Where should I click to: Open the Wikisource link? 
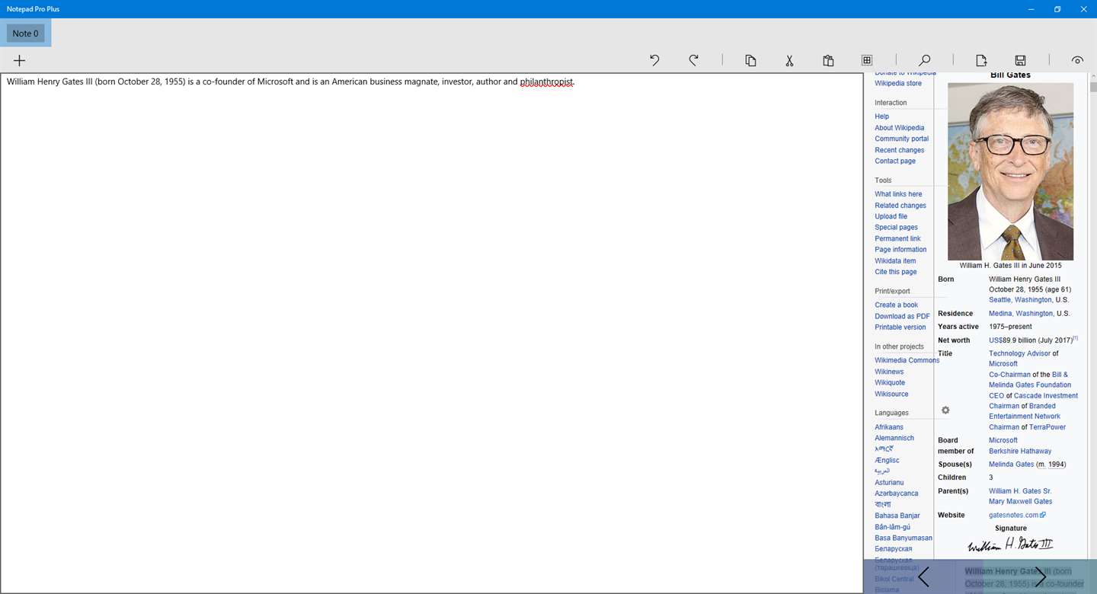pyautogui.click(x=891, y=394)
